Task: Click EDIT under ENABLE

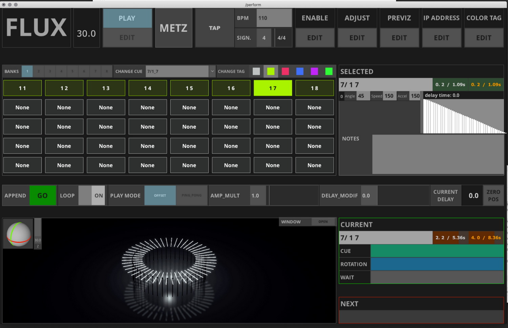Action: tap(315, 38)
